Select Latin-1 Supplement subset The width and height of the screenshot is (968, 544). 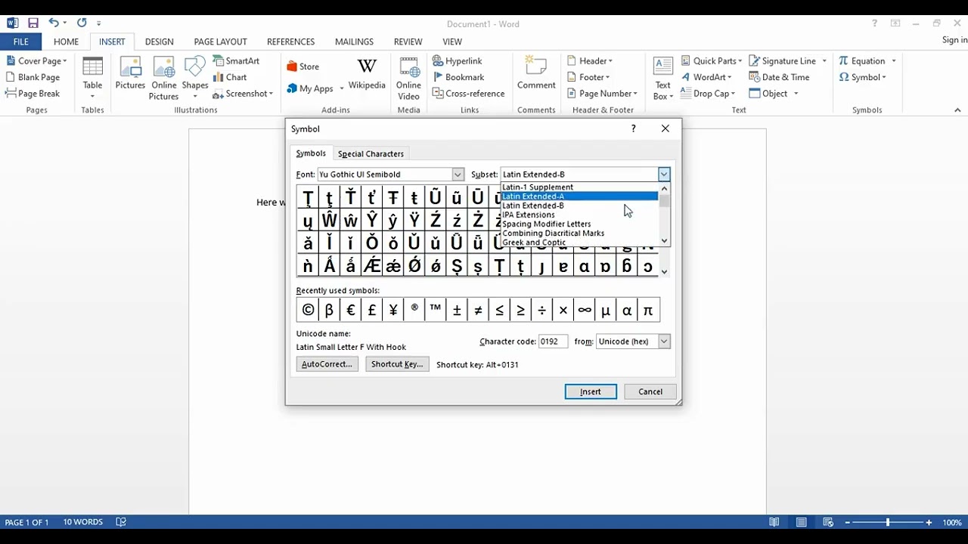tap(579, 187)
